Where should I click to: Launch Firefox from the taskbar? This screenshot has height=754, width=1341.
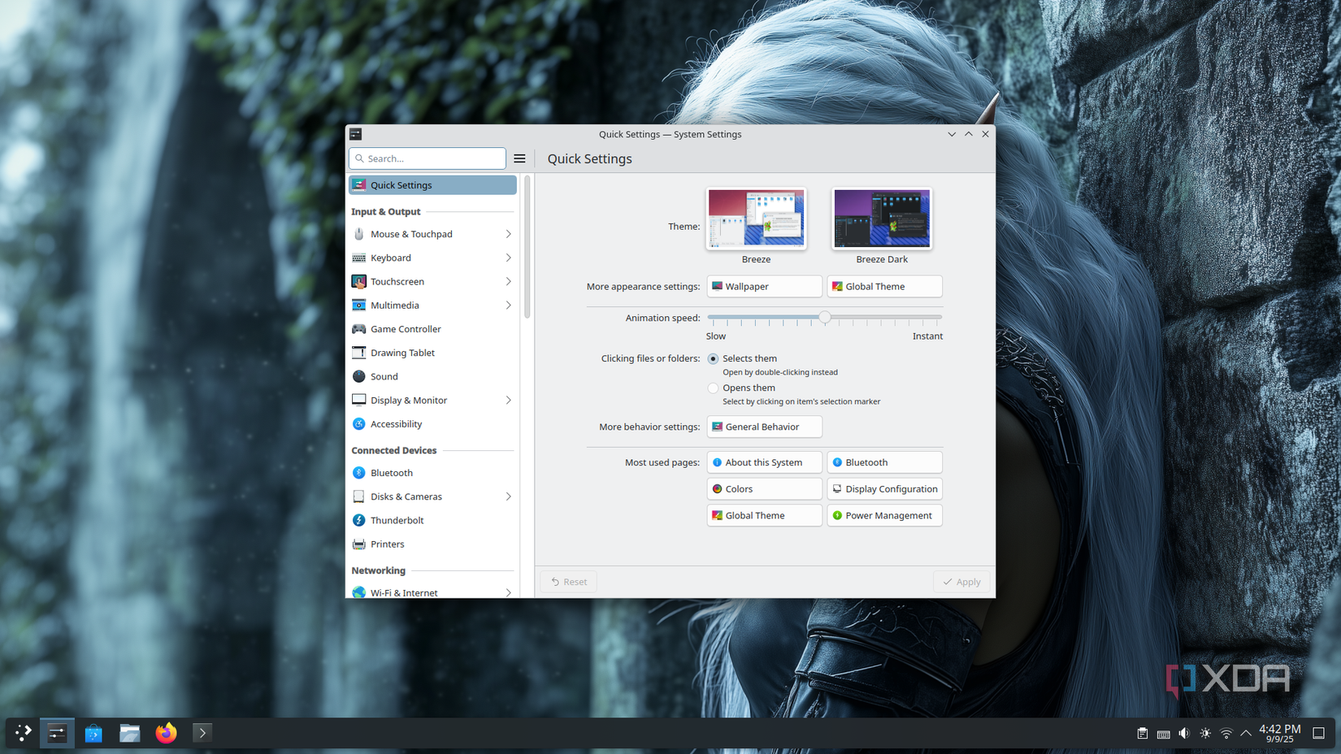coord(166,732)
